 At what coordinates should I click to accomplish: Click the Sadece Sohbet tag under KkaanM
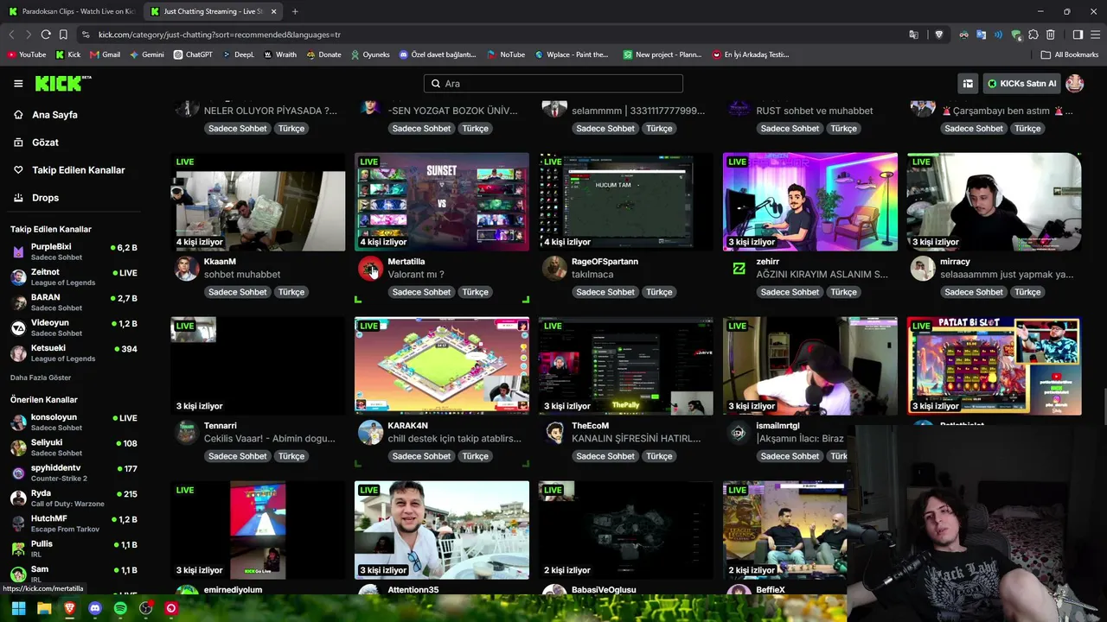[238, 292]
